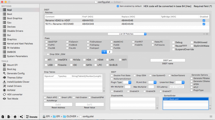
Task: Click the EFI disk icon in path bar
Action: (x=44, y=117)
